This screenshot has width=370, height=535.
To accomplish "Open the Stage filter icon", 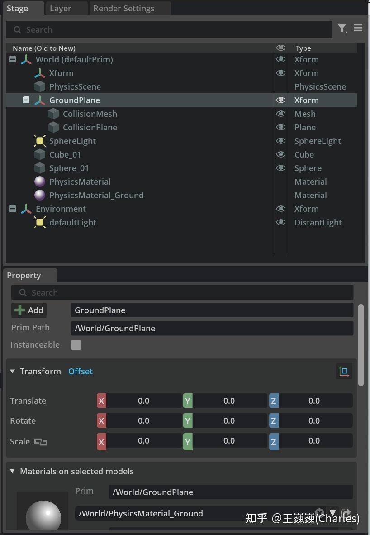I will click(x=342, y=29).
